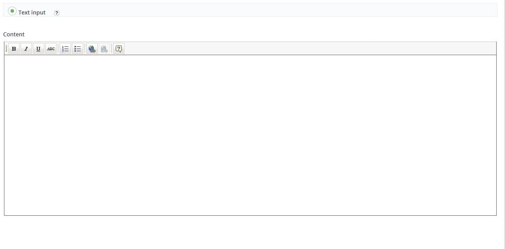Click the Text input option header bar
This screenshot has height=249, width=505.
pos(250,10)
